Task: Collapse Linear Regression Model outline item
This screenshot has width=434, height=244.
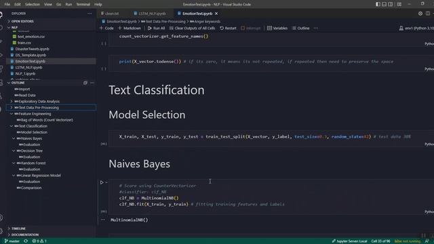Action: (14, 176)
